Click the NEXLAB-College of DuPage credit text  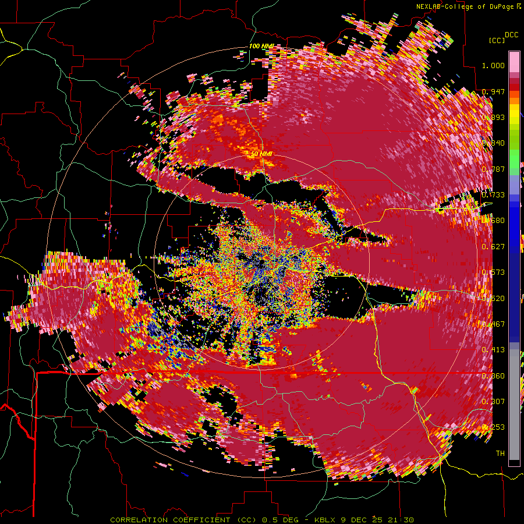(465, 6)
